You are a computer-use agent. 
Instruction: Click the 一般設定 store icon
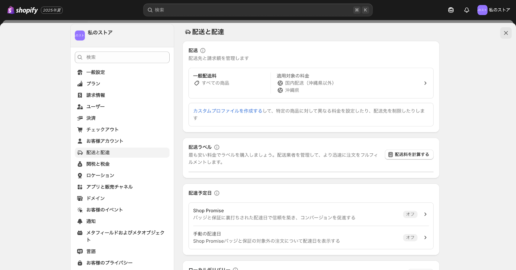pyautogui.click(x=80, y=72)
